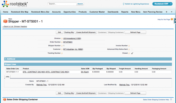
Task: Click the info bubble beside Customer label
Action: (62, 49)
